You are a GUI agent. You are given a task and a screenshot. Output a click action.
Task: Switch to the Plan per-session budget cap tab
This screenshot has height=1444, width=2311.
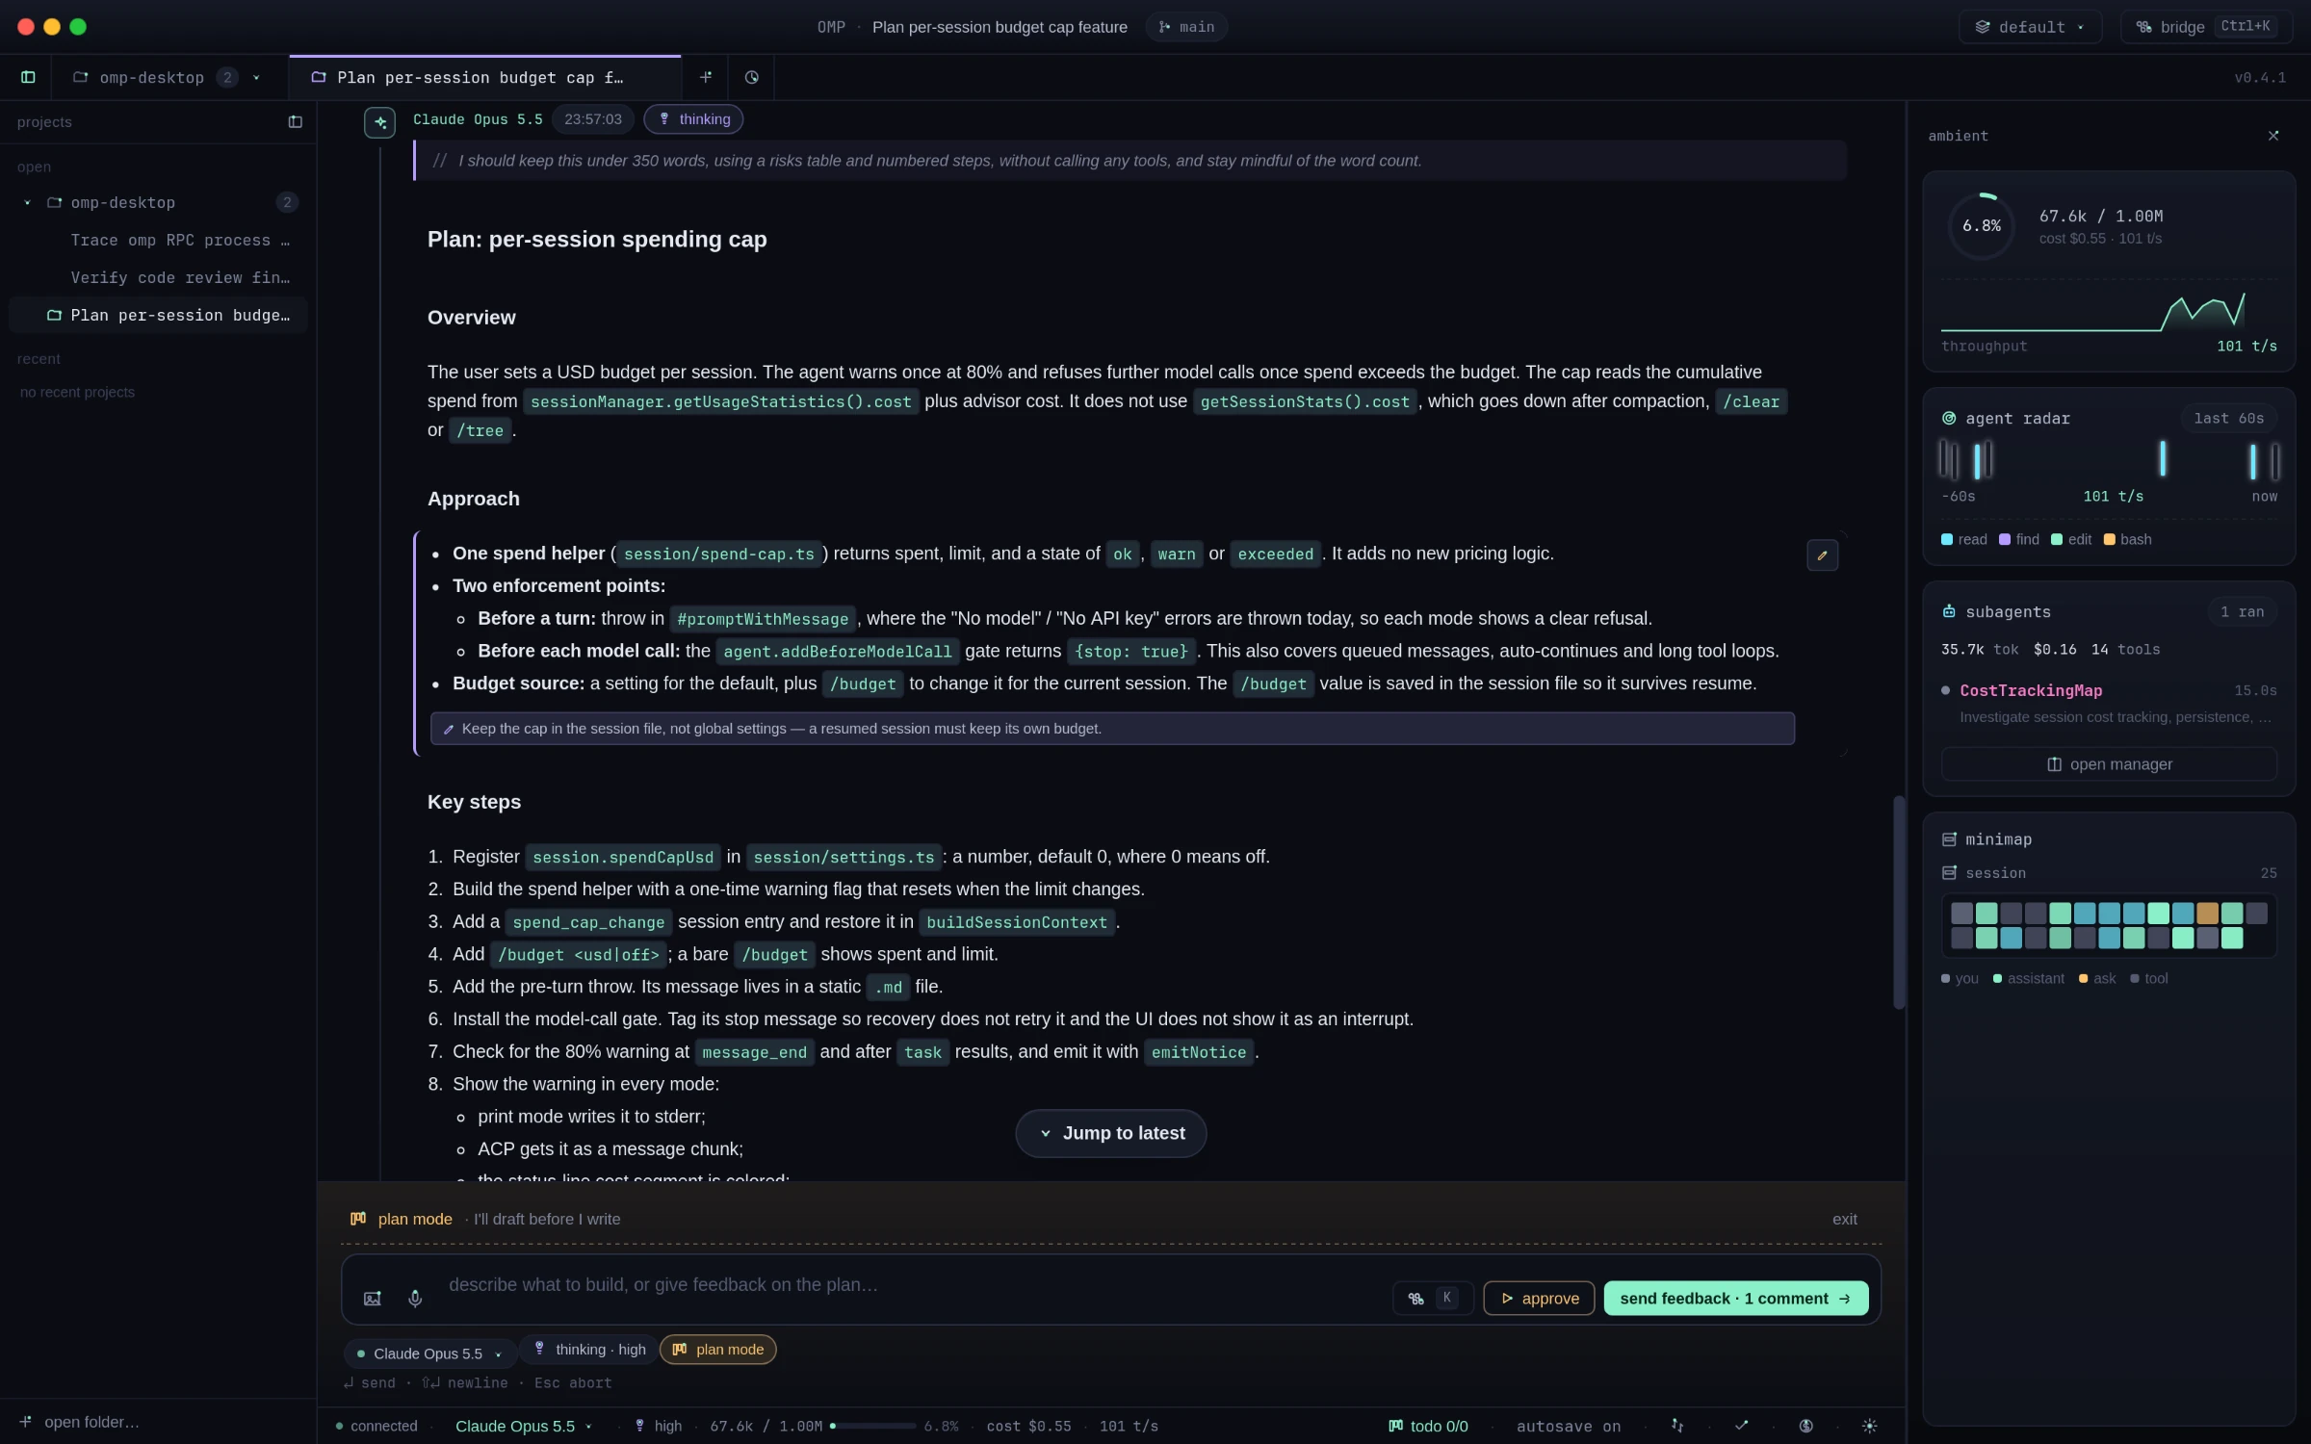(x=484, y=77)
